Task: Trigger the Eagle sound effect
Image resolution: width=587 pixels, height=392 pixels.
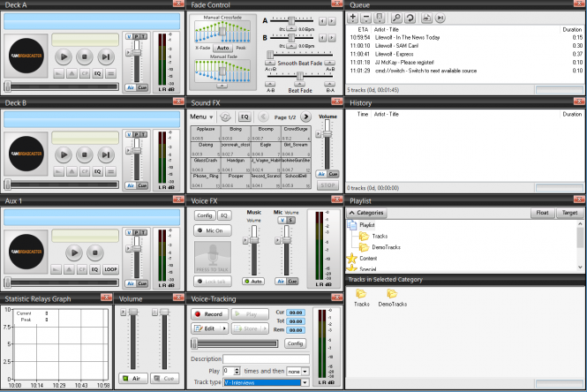Action: click(266, 149)
